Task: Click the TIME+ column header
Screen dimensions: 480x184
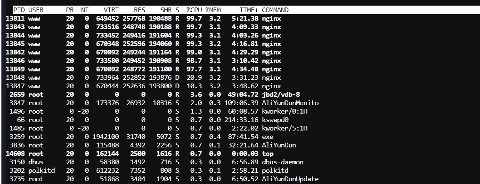Action: (249, 10)
